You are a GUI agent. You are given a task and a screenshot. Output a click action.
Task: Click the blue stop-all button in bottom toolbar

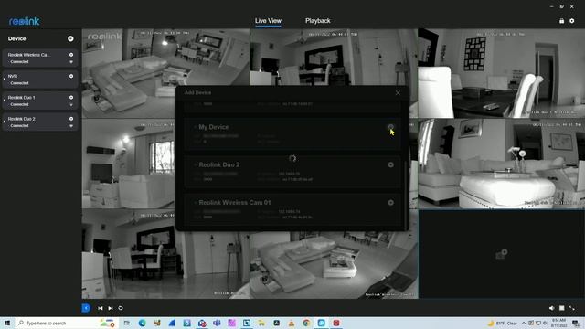pyautogui.click(x=86, y=308)
